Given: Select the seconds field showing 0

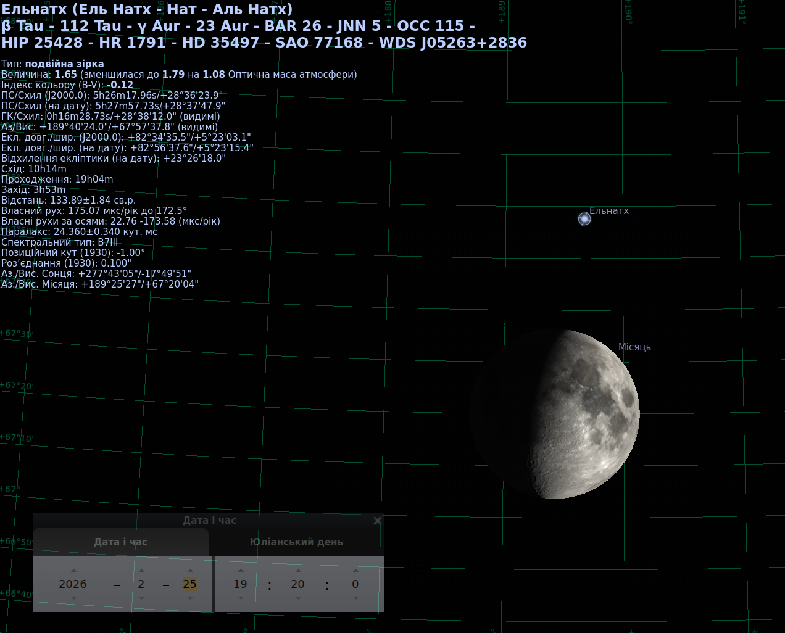Looking at the screenshot, I should pyautogui.click(x=355, y=584).
